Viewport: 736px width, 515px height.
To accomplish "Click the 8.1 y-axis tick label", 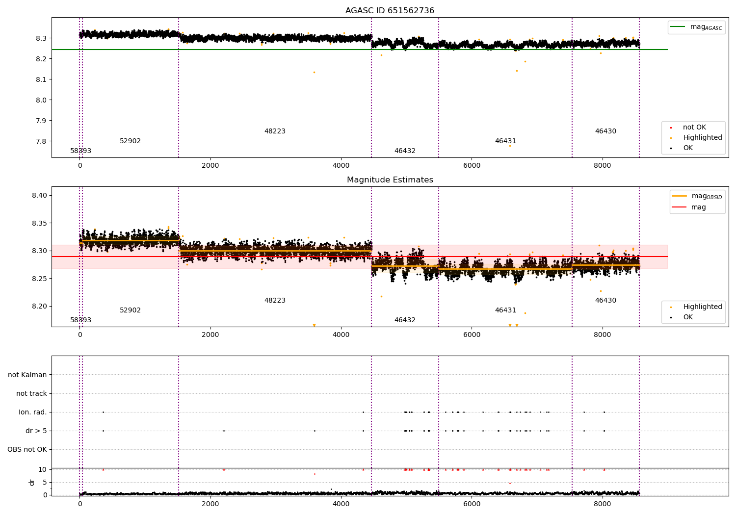I will 41,80.
